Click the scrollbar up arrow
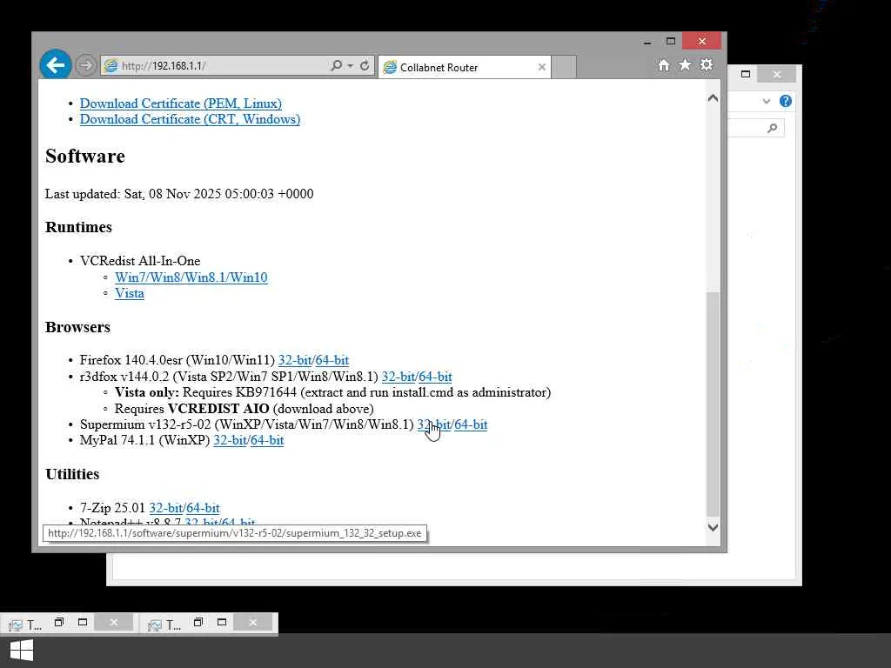 tap(713, 98)
